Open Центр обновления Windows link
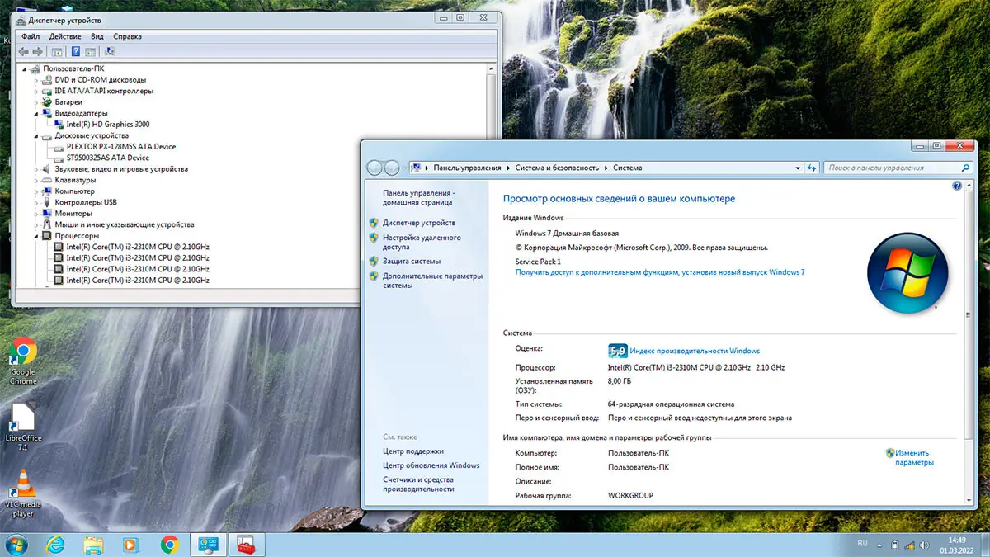 [431, 465]
